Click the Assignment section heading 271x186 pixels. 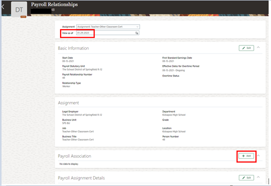tap(68, 103)
